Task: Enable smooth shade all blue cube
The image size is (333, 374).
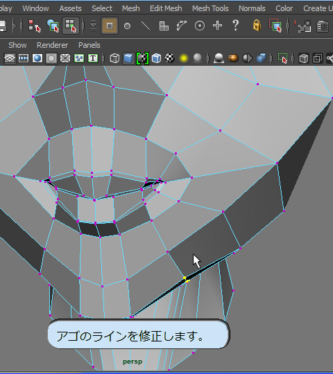Action: 128,58
